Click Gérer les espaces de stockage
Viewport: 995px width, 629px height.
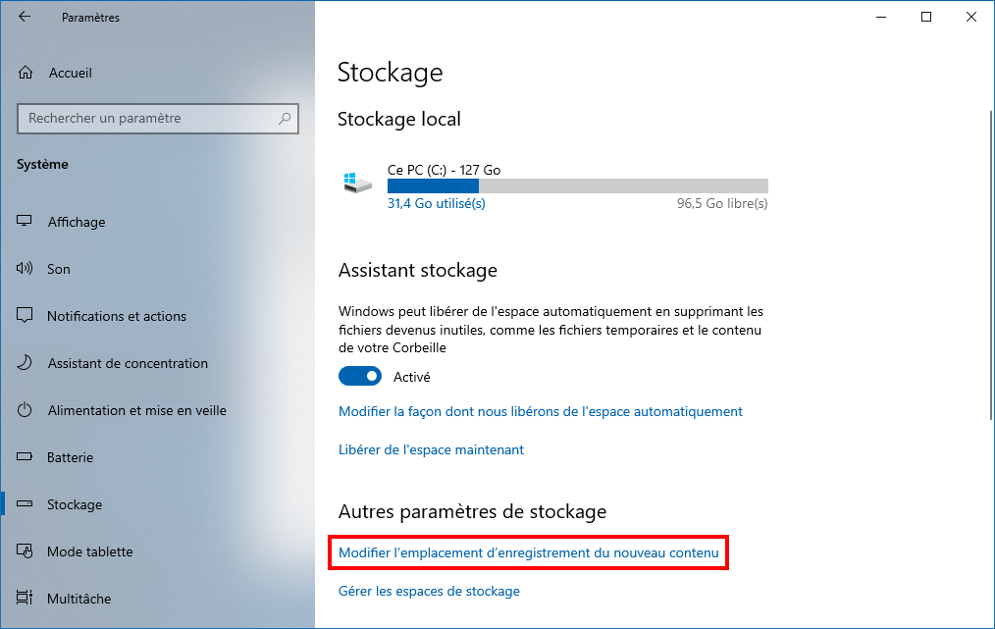pyautogui.click(x=429, y=591)
